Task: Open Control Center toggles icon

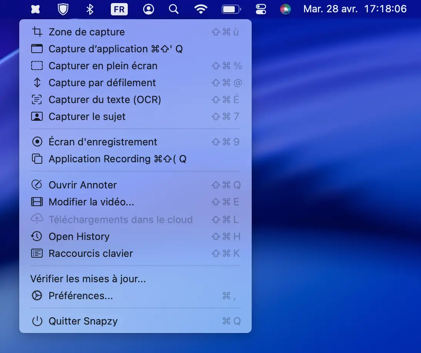Action: click(261, 9)
